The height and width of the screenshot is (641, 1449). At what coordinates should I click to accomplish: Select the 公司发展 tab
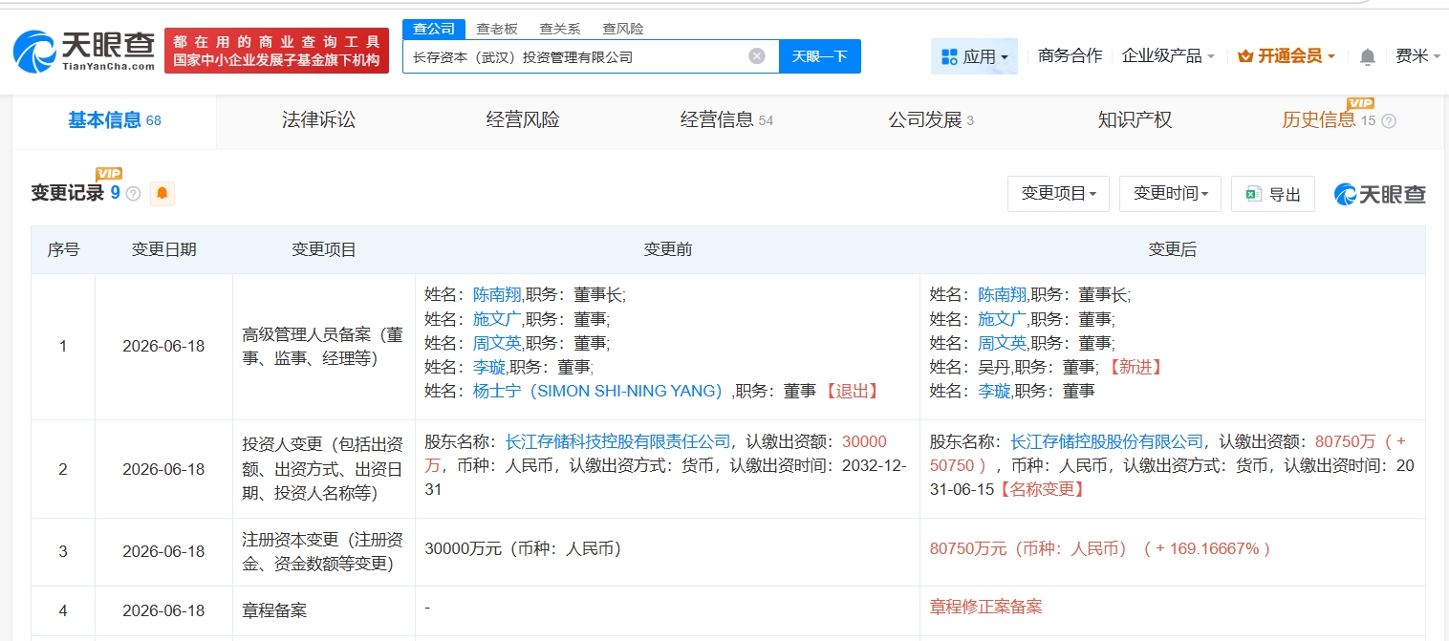(931, 120)
